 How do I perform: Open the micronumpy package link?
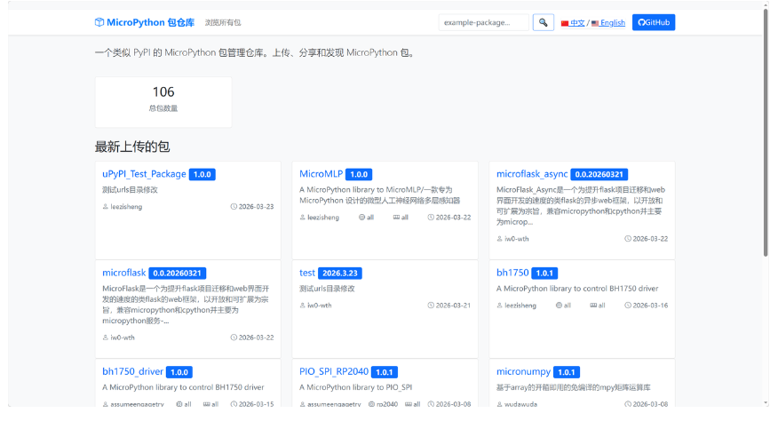tap(523, 372)
